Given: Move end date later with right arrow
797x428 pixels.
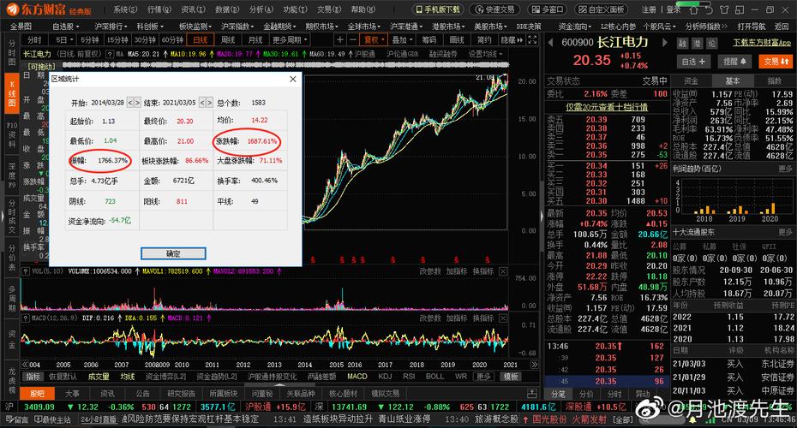Looking at the screenshot, I should [209, 103].
